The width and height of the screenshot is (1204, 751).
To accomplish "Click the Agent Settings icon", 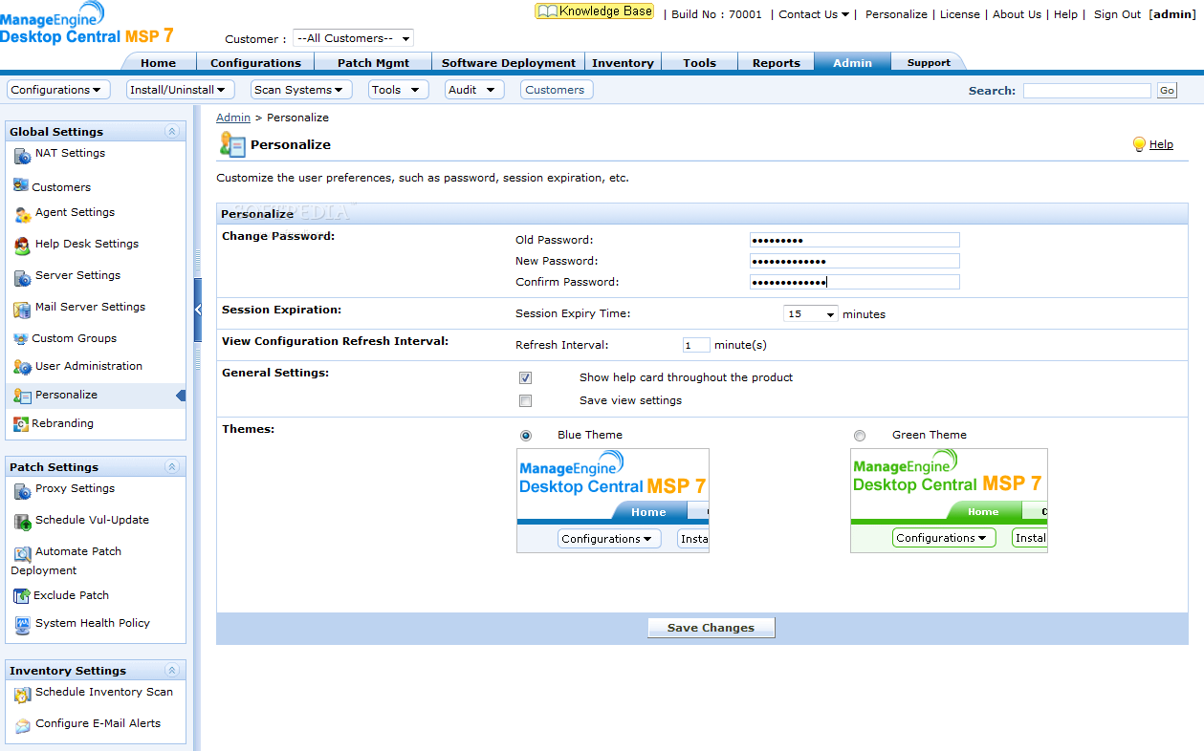I will (x=23, y=215).
